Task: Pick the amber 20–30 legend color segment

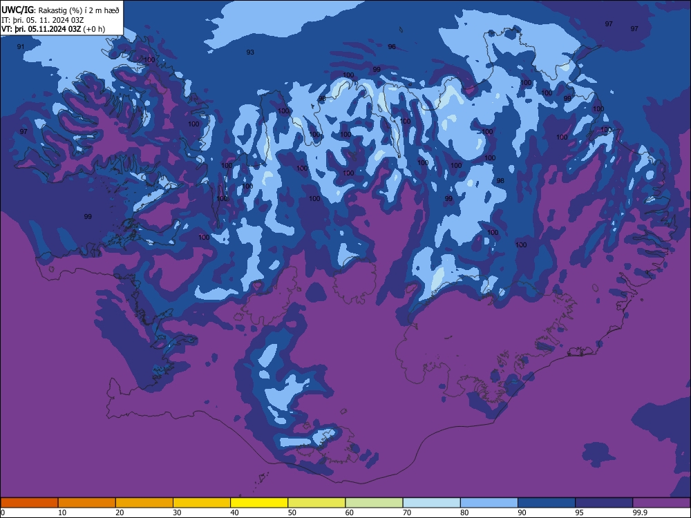Action: [144, 503]
